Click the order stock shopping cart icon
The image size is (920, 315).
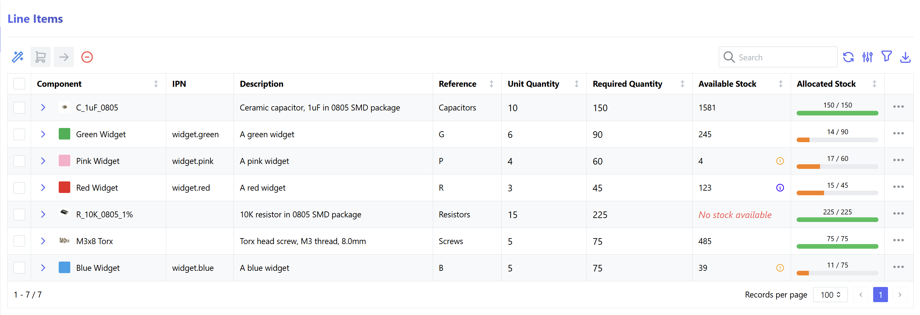(x=41, y=57)
